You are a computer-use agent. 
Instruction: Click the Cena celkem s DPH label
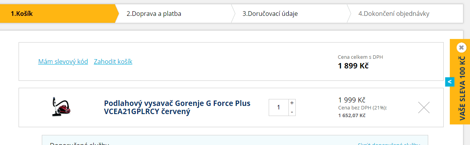point(360,57)
